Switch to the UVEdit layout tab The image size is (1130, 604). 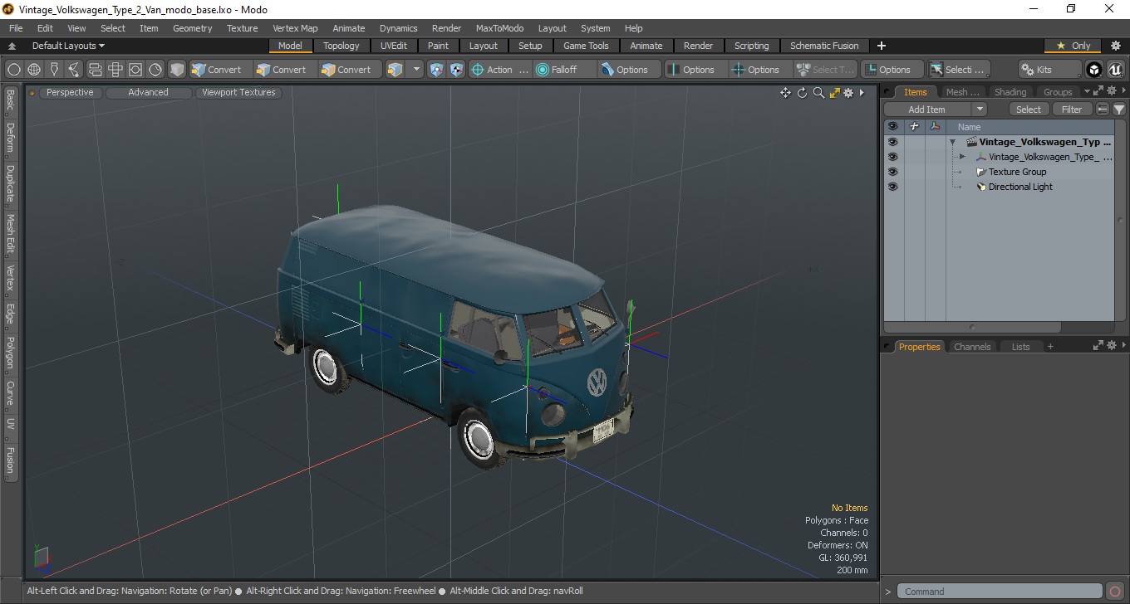point(394,46)
